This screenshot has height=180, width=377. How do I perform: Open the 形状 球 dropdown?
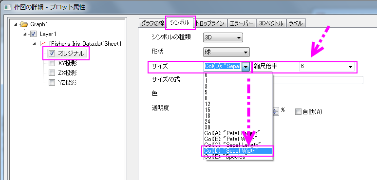pyautogui.click(x=226, y=52)
